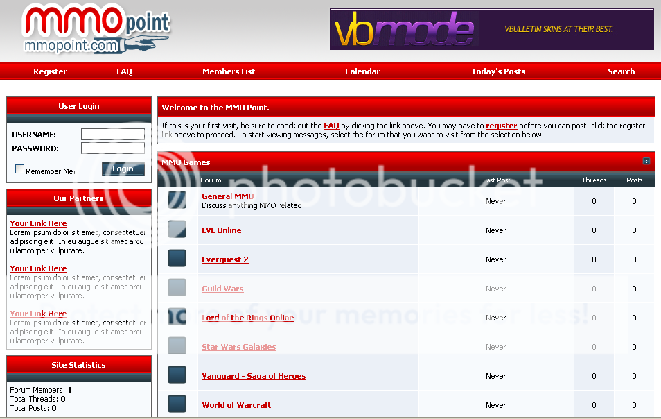661x419 pixels.
Task: Open the Guild Wars forum
Action: coord(222,289)
